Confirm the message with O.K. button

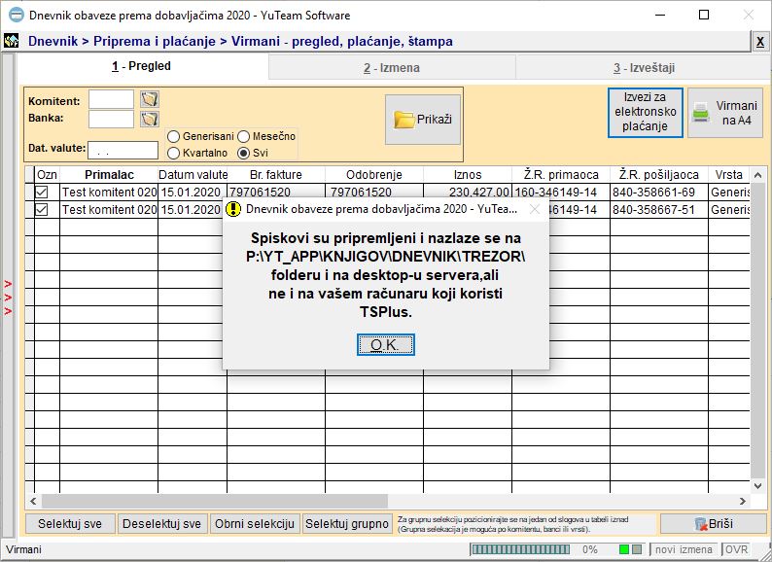[385, 345]
